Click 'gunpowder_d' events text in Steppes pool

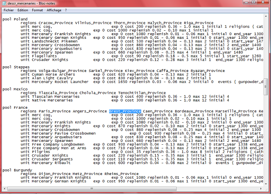(251, 82)
